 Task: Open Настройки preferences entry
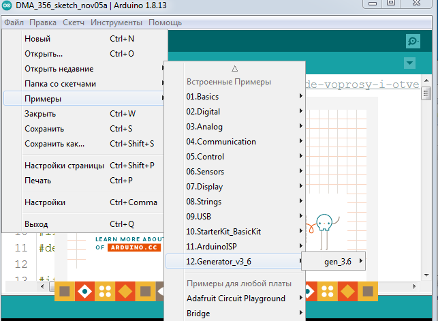(x=45, y=202)
